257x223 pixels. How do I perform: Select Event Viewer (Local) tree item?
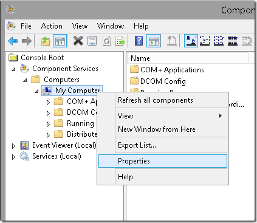point(64,145)
